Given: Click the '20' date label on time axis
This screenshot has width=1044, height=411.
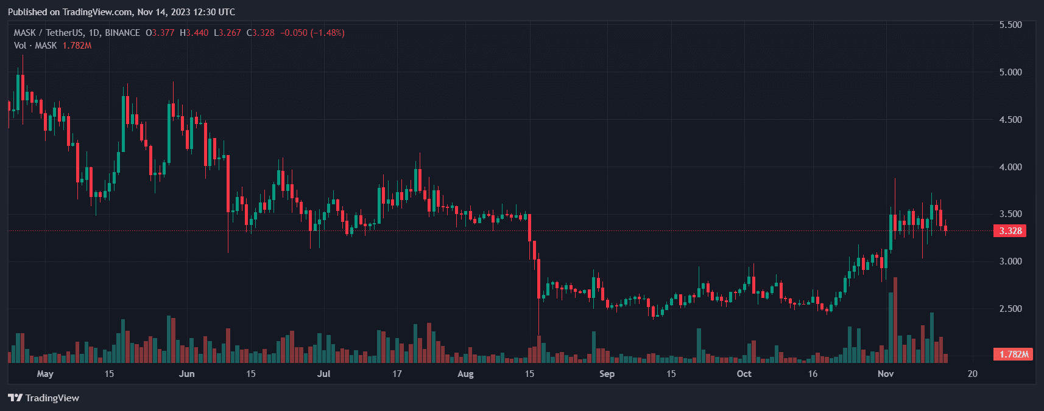Looking at the screenshot, I should [x=973, y=374].
